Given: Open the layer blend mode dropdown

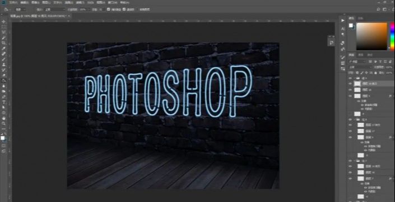Looking at the screenshot, I should pyautogui.click(x=360, y=68).
